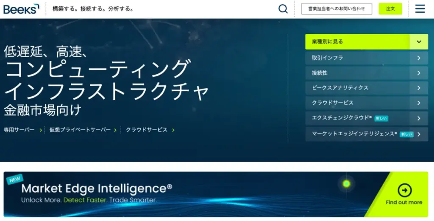Open 取引インフラ menu item
Image resolution: width=434 pixels, height=221 pixels.
click(x=367, y=58)
